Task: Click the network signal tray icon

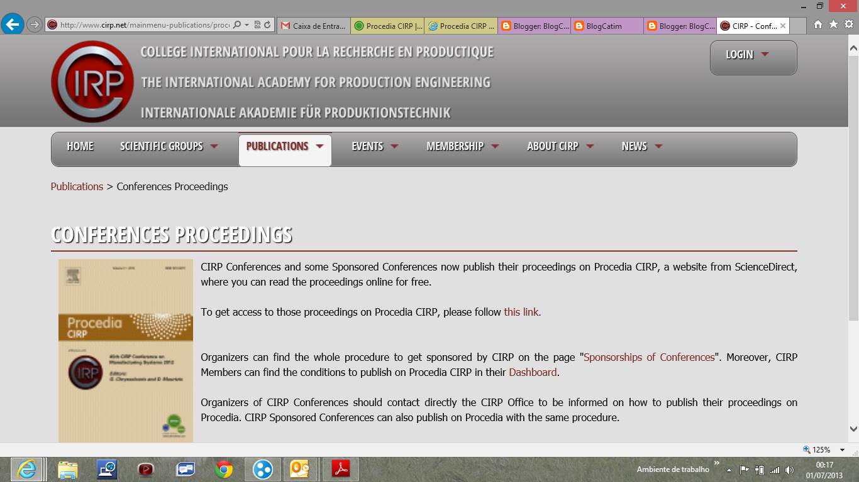Action: tap(775, 469)
